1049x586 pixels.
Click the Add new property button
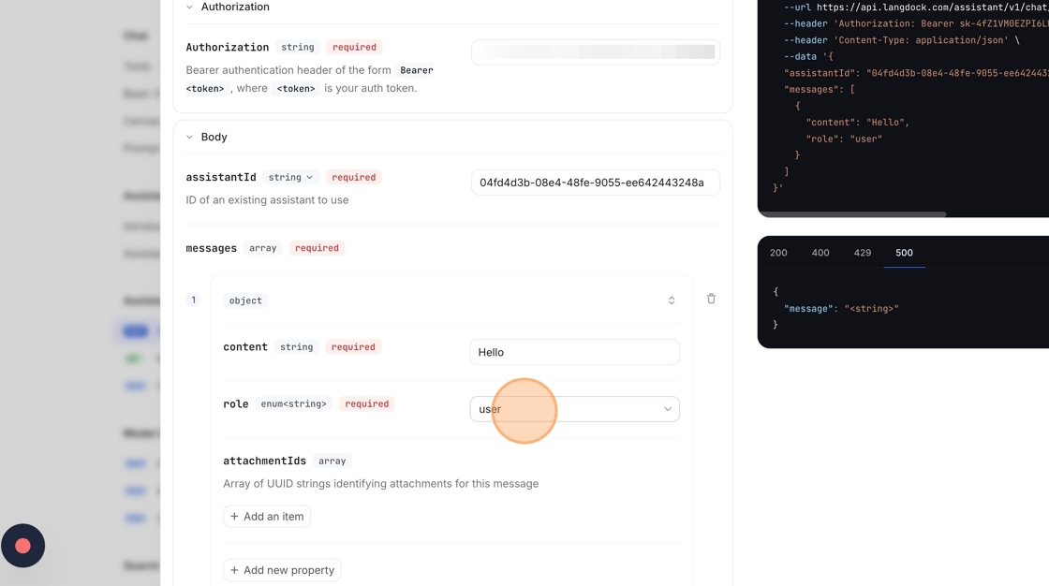click(x=282, y=570)
